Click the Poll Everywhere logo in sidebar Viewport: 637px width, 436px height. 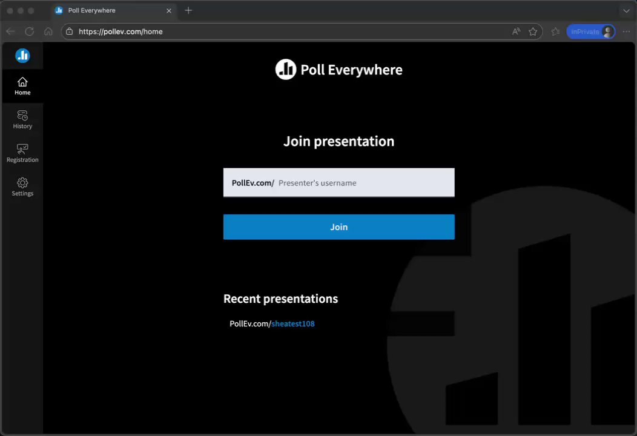tap(22, 55)
